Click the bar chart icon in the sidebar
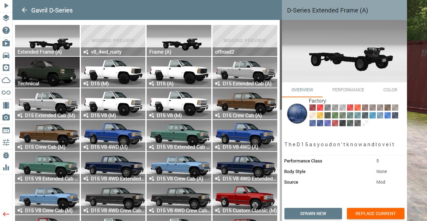Viewport: 427px width, 221px height. 6,167
